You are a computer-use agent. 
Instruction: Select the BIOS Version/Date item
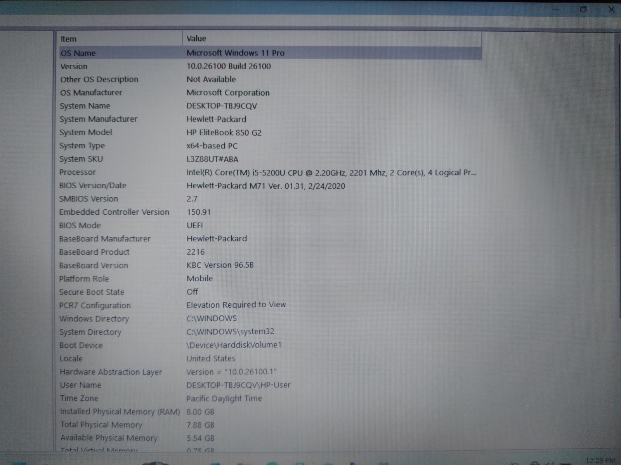click(92, 185)
